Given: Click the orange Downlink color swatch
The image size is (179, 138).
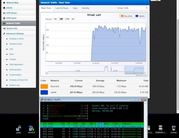Looking at the screenshot, I should click(44, 86).
